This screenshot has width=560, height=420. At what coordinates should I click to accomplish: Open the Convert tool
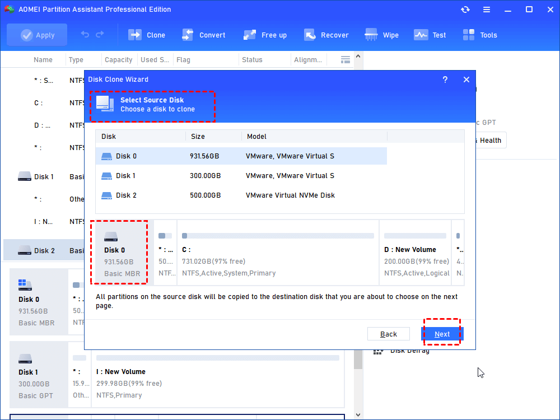[204, 34]
